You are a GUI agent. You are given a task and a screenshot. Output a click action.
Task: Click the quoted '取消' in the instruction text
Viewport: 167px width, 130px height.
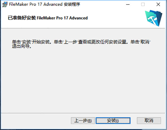pos(145,42)
